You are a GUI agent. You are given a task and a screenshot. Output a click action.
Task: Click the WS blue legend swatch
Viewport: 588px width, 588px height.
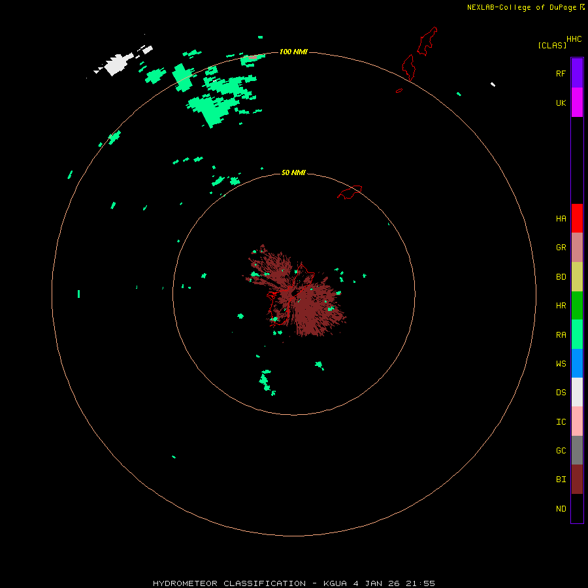point(577,363)
